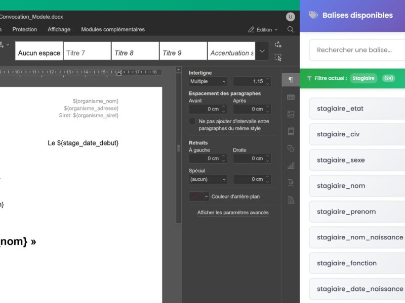Open the Modules complémentaires tab
This screenshot has width=405, height=303.
click(113, 30)
